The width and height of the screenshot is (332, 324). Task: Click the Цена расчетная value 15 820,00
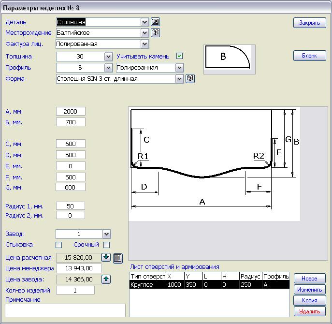79,257
